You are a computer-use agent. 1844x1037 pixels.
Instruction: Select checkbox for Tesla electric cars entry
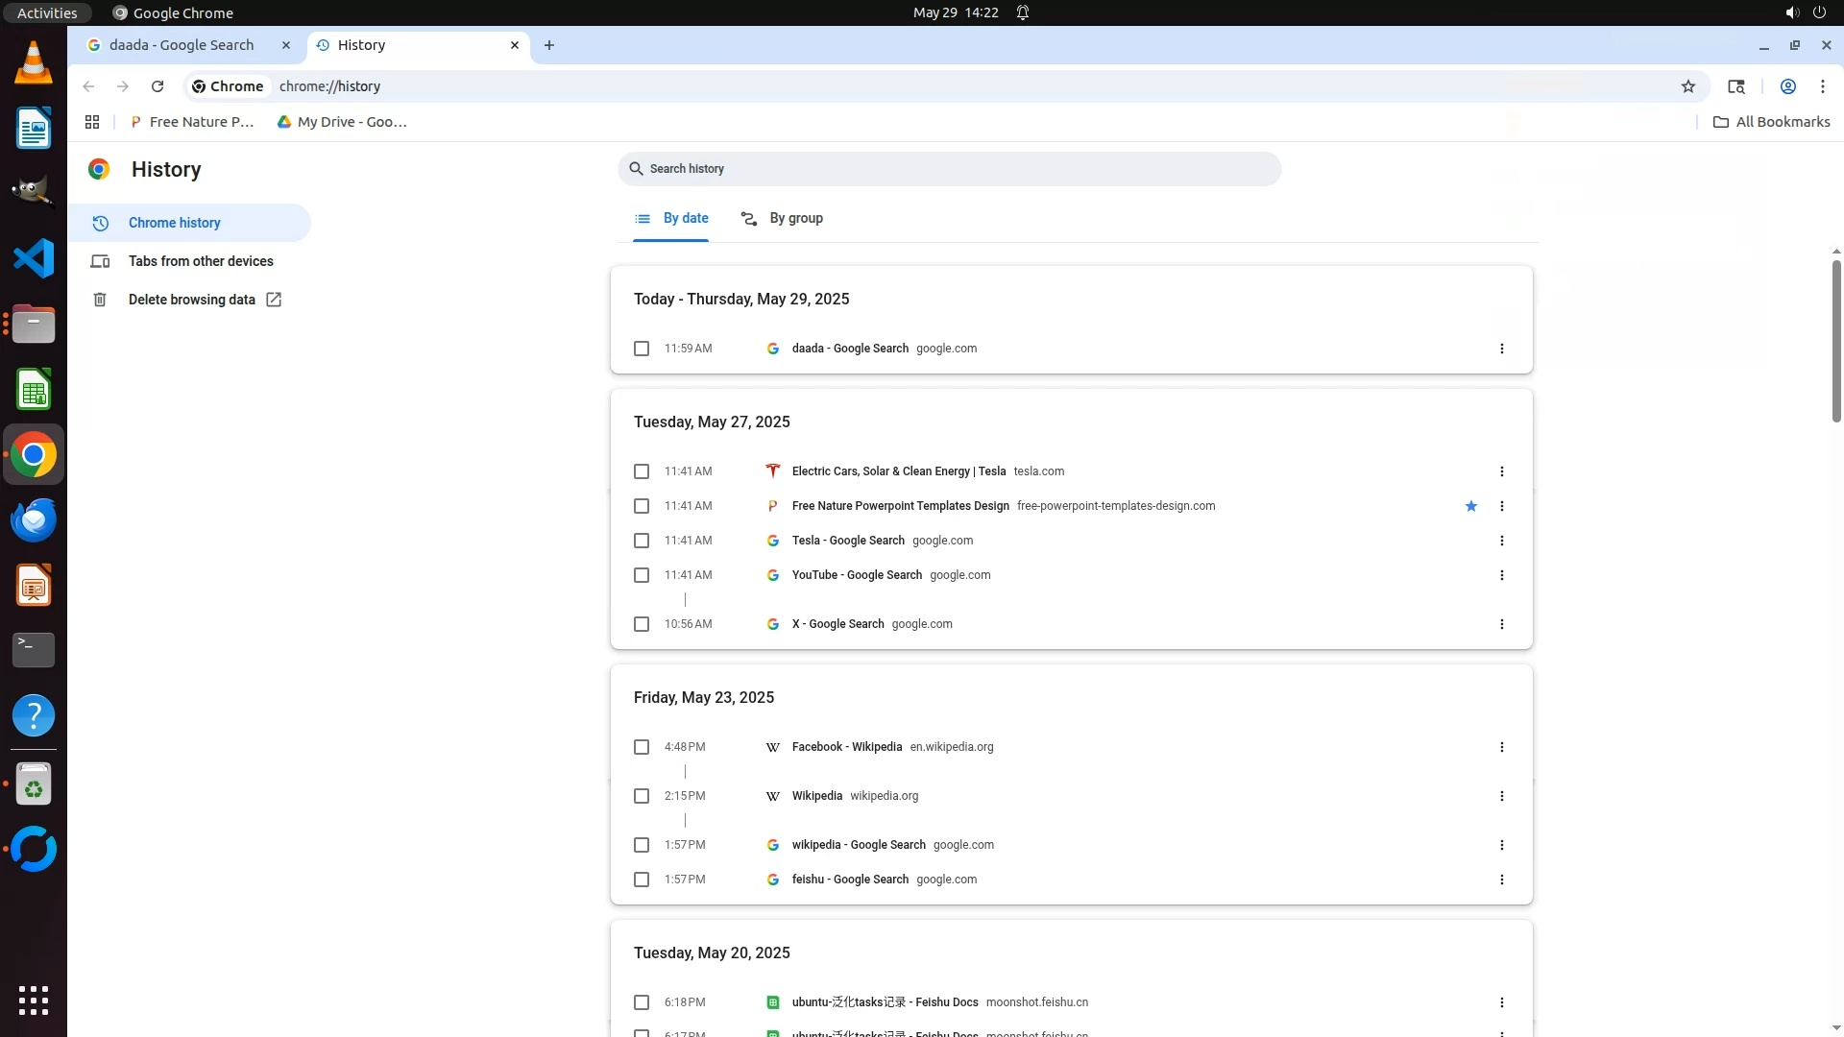642,471
